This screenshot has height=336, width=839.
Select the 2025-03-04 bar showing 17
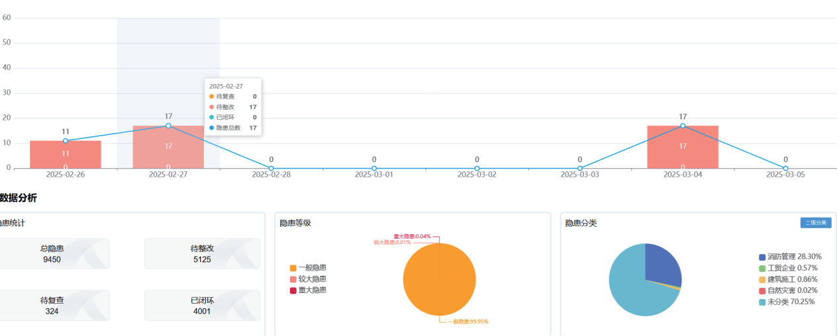(x=683, y=147)
